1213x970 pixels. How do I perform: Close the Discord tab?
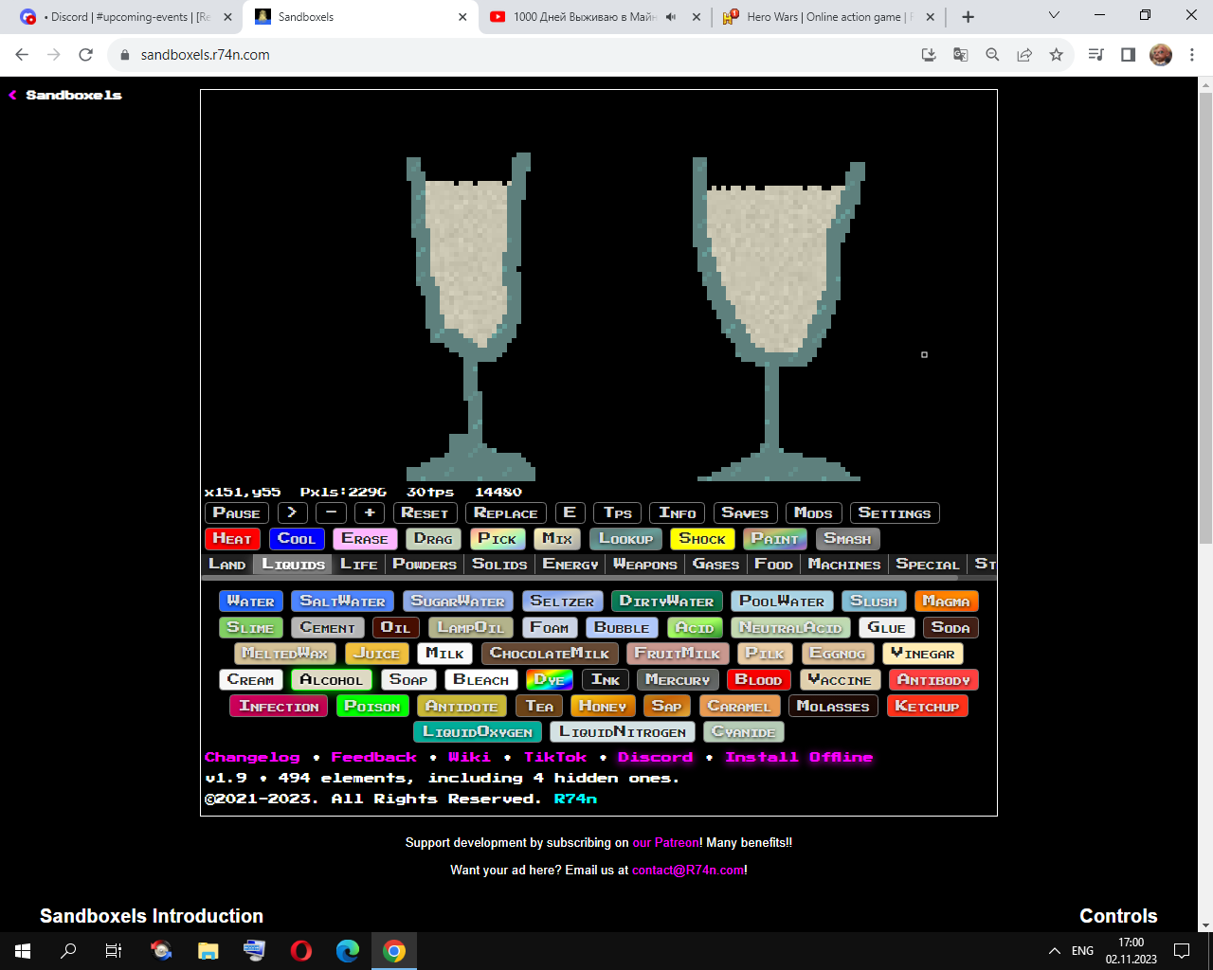coord(227,17)
